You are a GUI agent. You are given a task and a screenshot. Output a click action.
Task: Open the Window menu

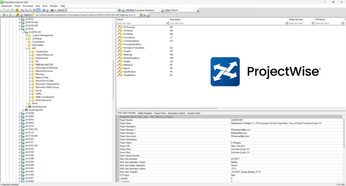[54, 6]
